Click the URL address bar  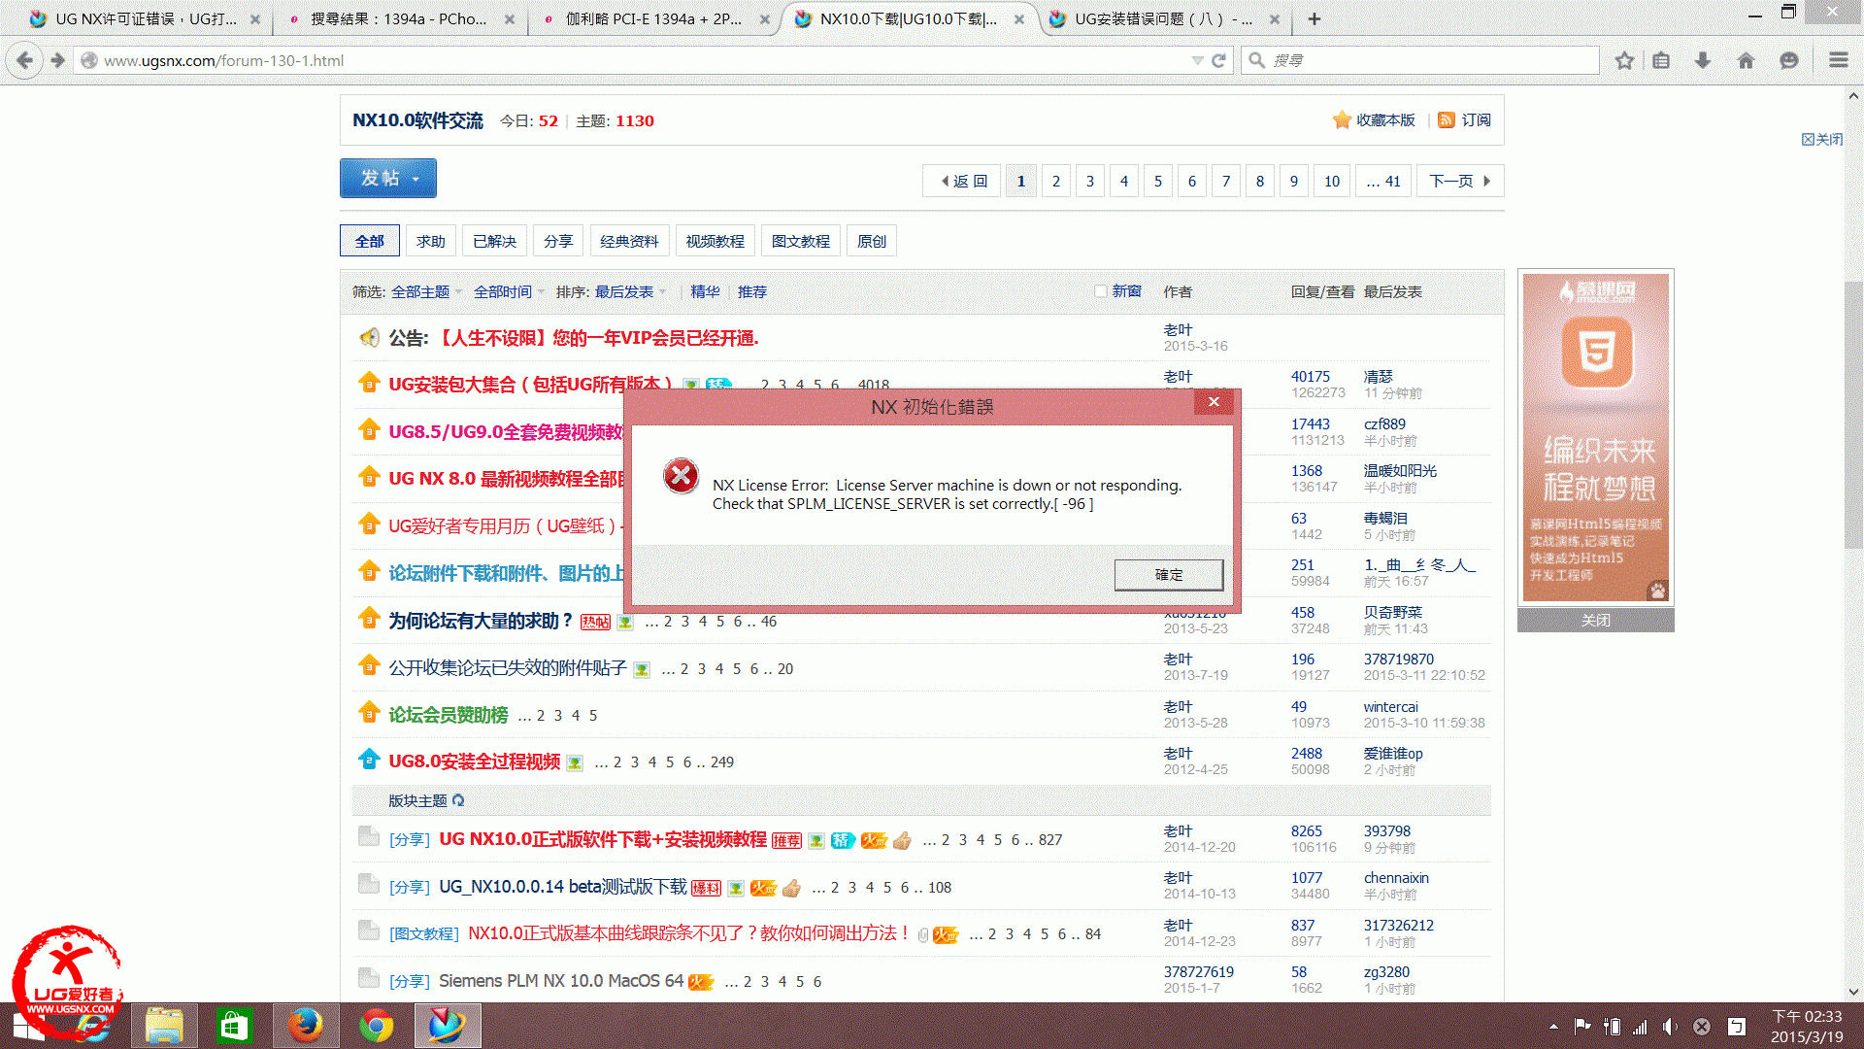641,60
